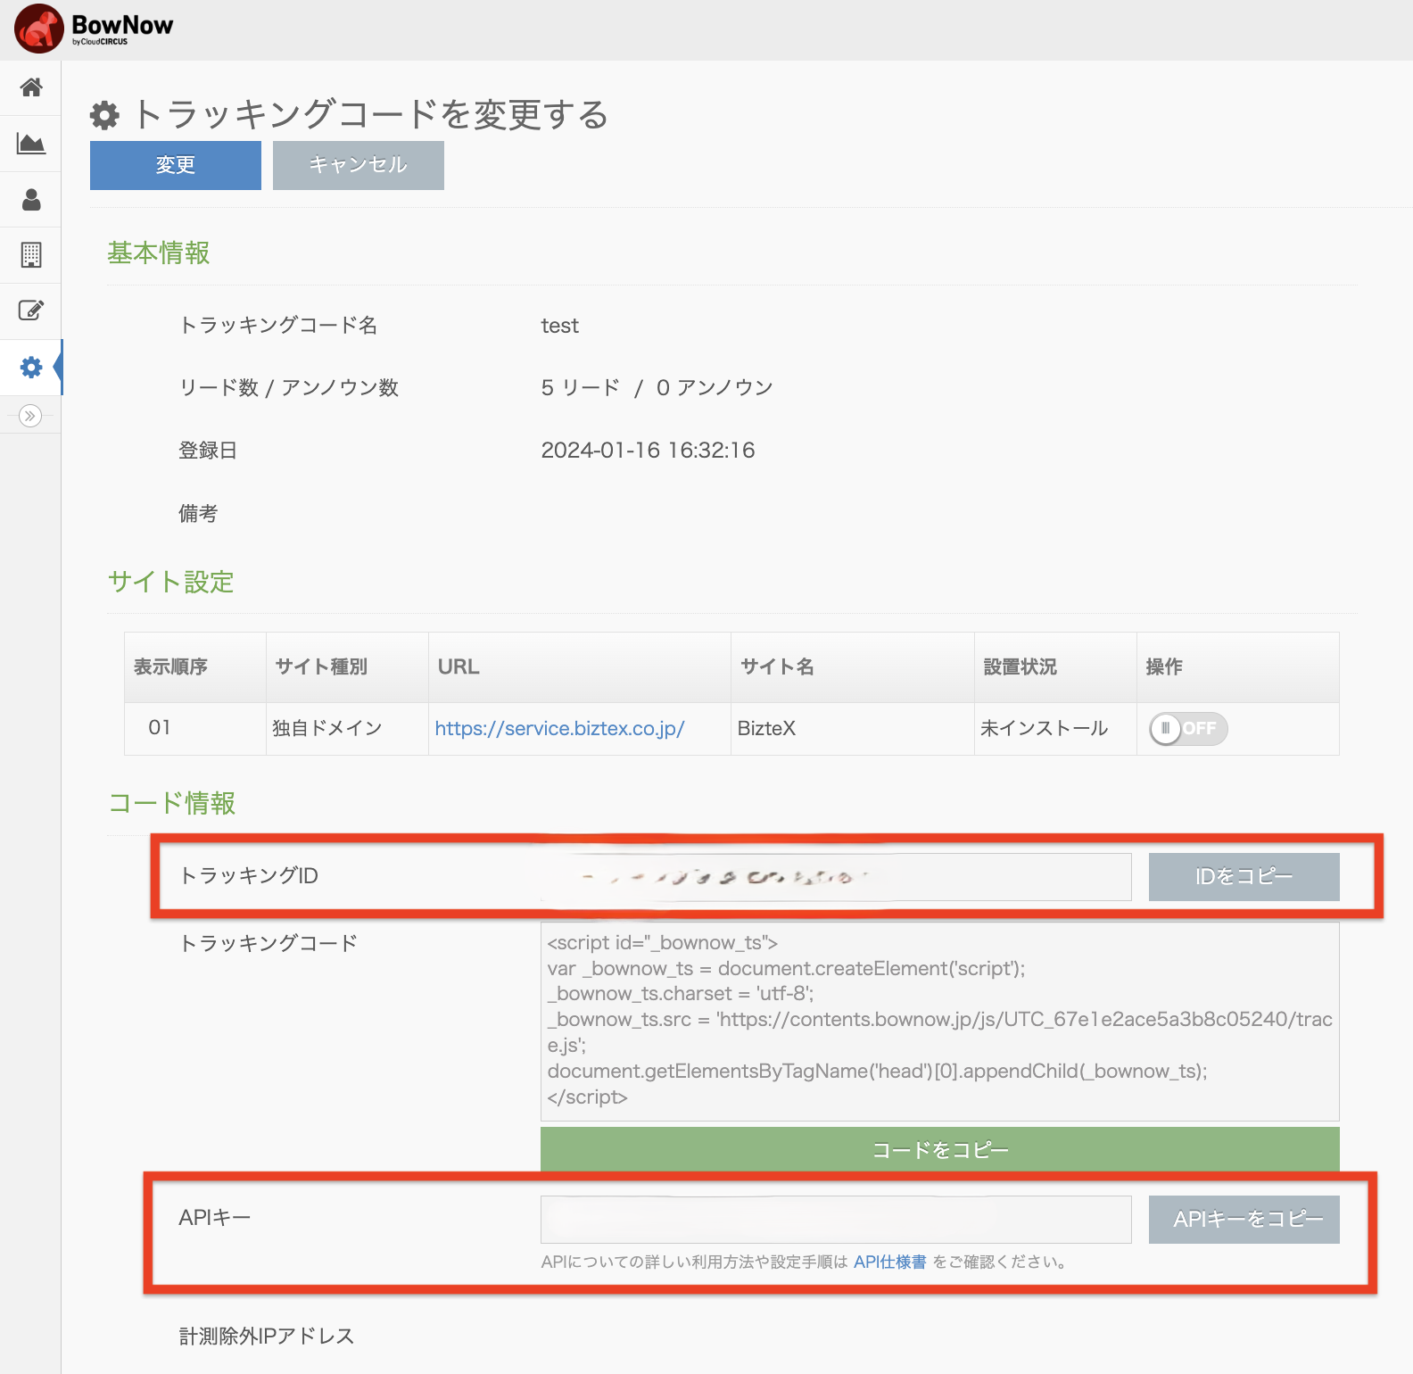Click the APIキー label
This screenshot has height=1374, width=1413.
click(x=215, y=1217)
